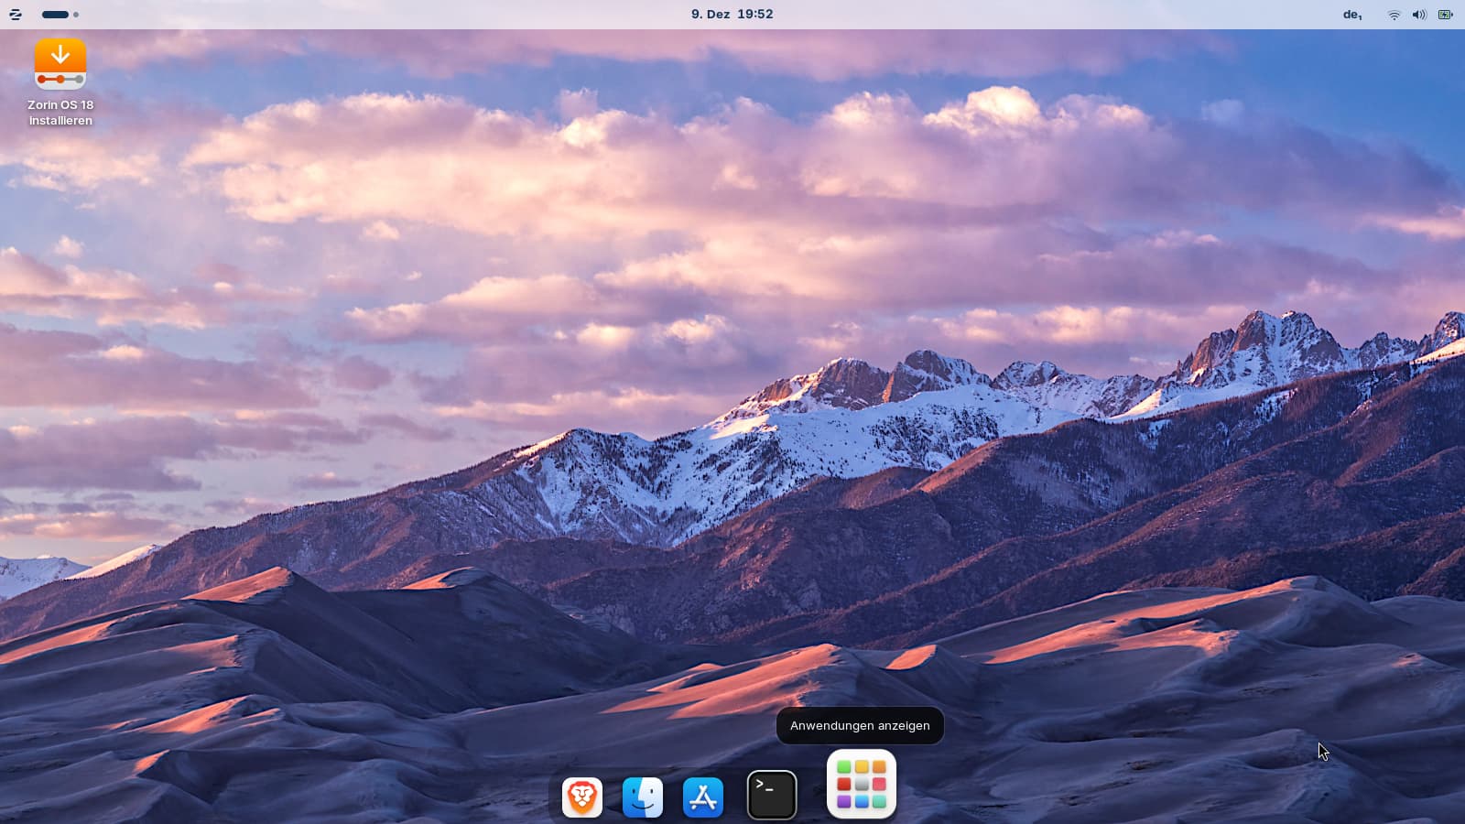Viewport: 1465px width, 824px height.
Task: Click the date '9. Dez' in top bar
Action: point(711,15)
